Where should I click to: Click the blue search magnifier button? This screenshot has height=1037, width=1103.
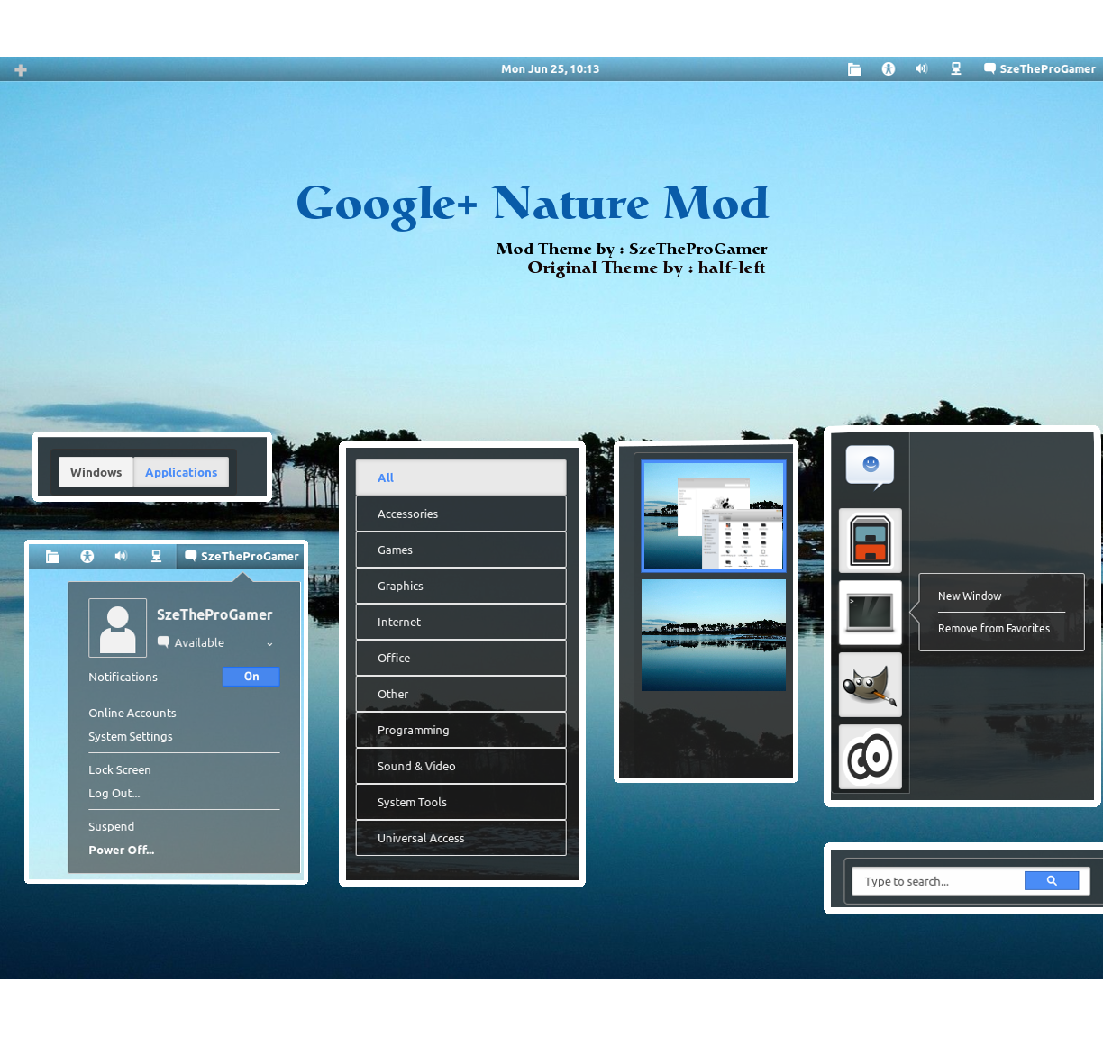[1052, 881]
